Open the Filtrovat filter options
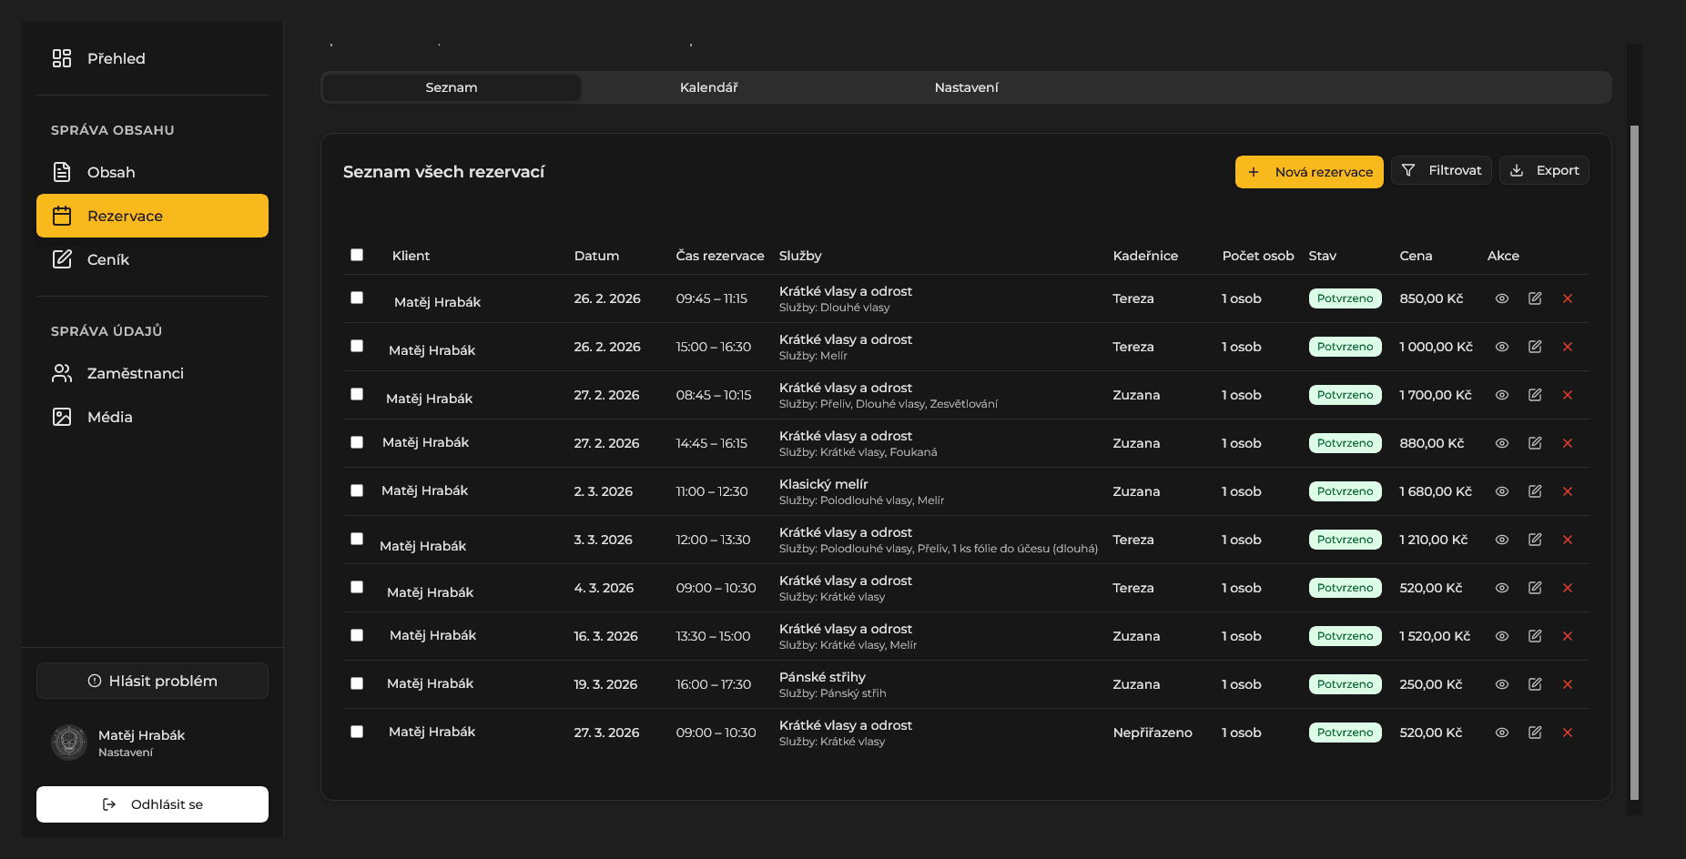Viewport: 1686px width, 859px height. click(x=1441, y=170)
